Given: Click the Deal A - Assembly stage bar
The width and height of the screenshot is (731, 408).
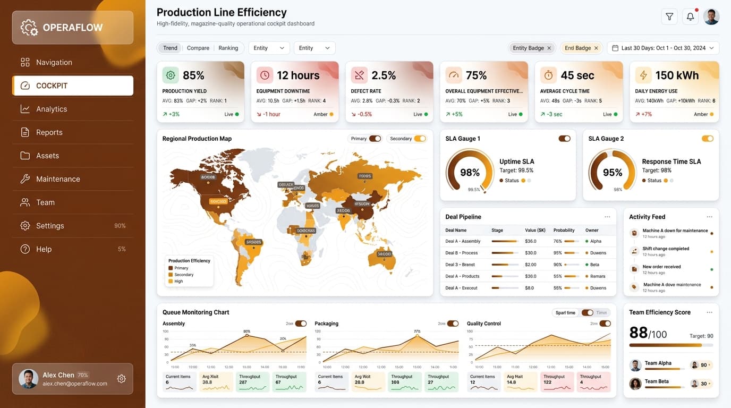Looking at the screenshot, I should (x=505, y=241).
